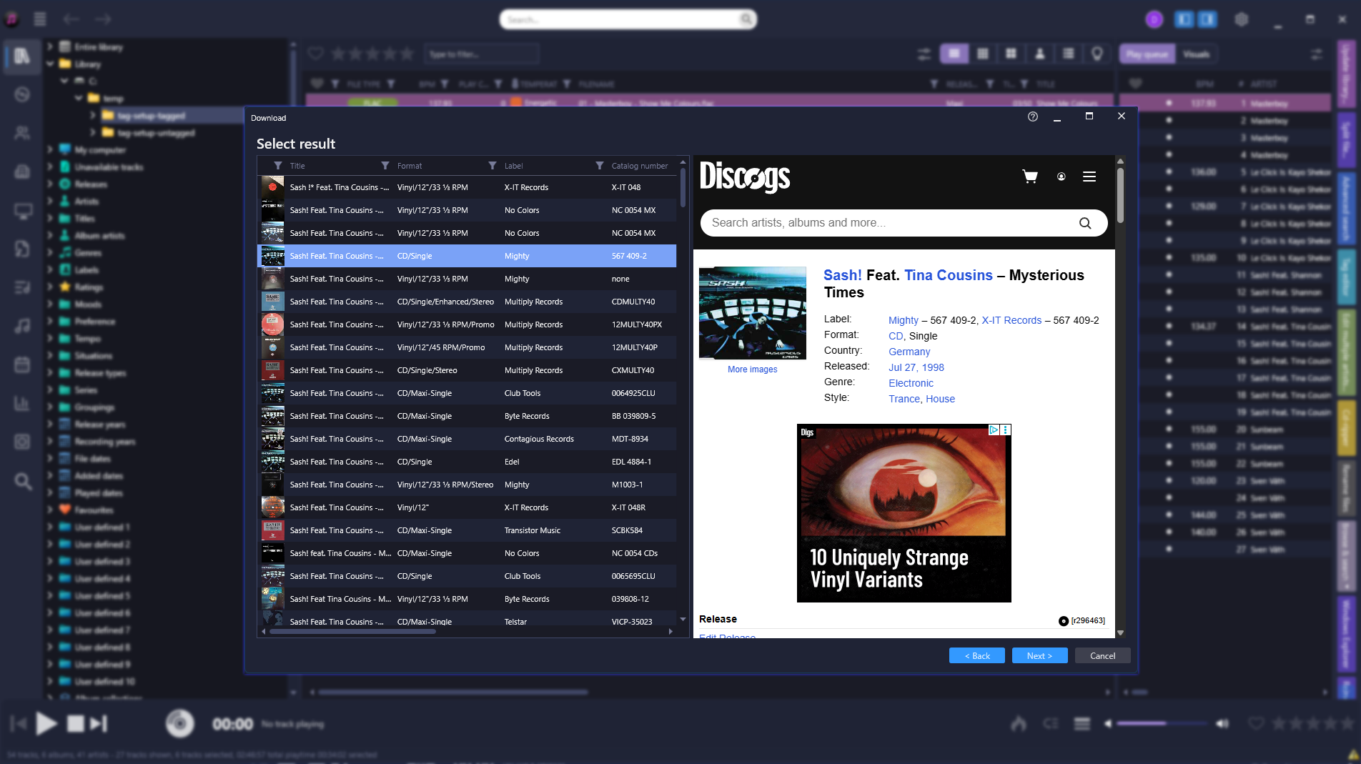Click the Discogs search magnifier icon
This screenshot has width=1361, height=764.
pyautogui.click(x=1085, y=223)
